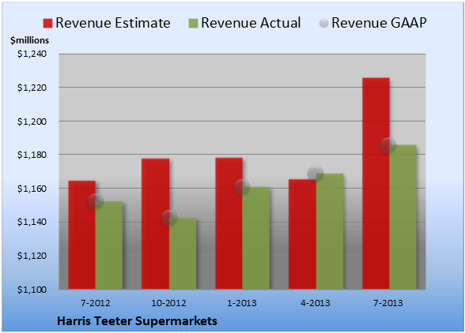Click the GAAP marker for 10-2012
465x333 pixels.
click(x=169, y=218)
